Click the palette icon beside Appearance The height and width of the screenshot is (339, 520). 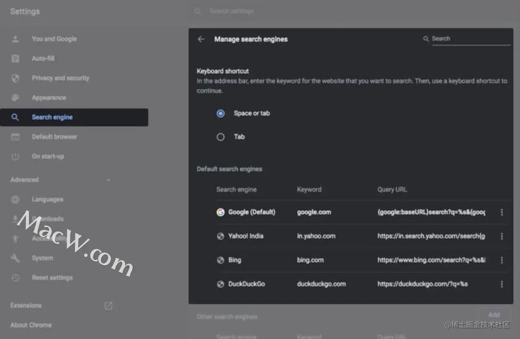[x=15, y=98]
